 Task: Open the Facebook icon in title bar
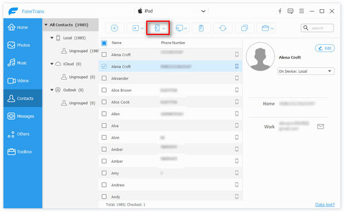pyautogui.click(x=280, y=11)
